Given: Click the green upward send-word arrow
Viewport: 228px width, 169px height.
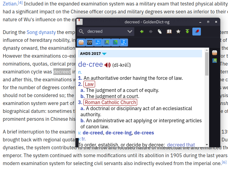Looking at the screenshot, I should (x=187, y=32).
